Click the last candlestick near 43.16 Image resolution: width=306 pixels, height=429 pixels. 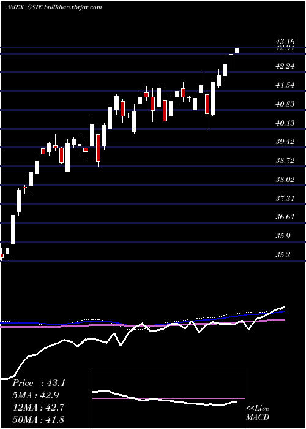237,50
